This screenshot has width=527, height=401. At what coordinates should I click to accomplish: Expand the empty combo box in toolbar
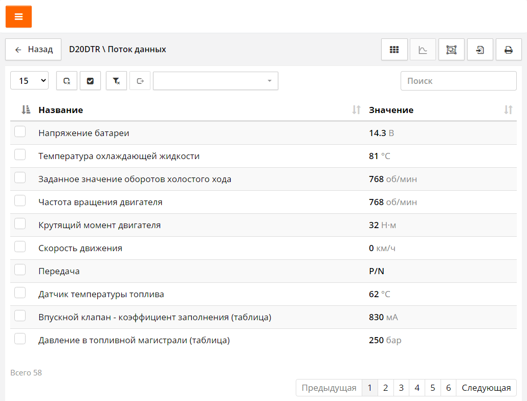click(215, 81)
